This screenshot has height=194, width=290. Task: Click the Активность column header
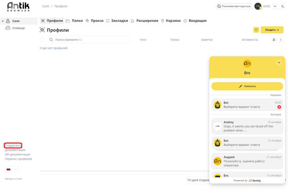[x=250, y=40]
